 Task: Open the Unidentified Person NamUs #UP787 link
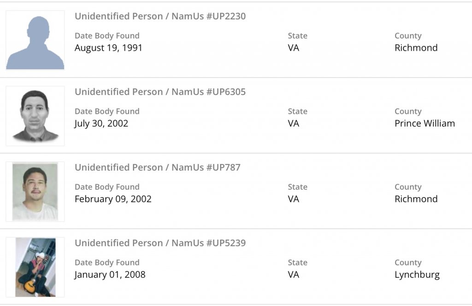158,167
